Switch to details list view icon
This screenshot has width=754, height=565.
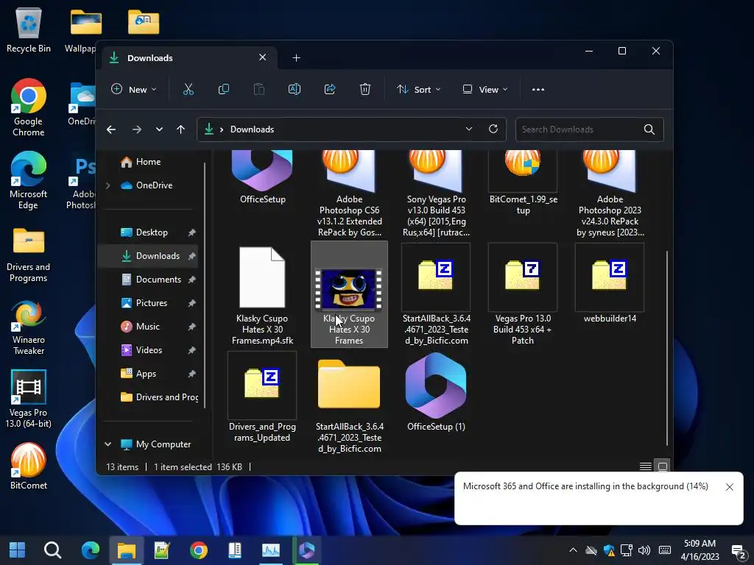click(x=645, y=466)
